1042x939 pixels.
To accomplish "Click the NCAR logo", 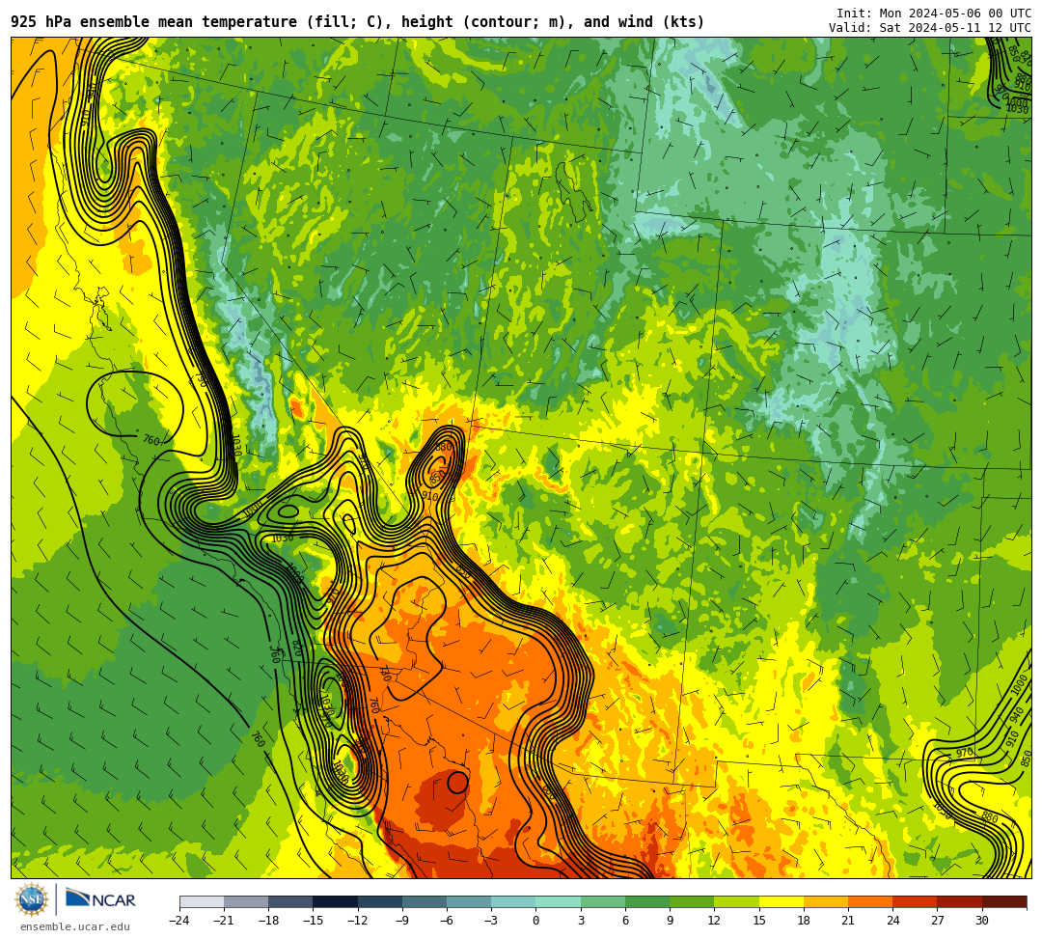I will (x=100, y=899).
